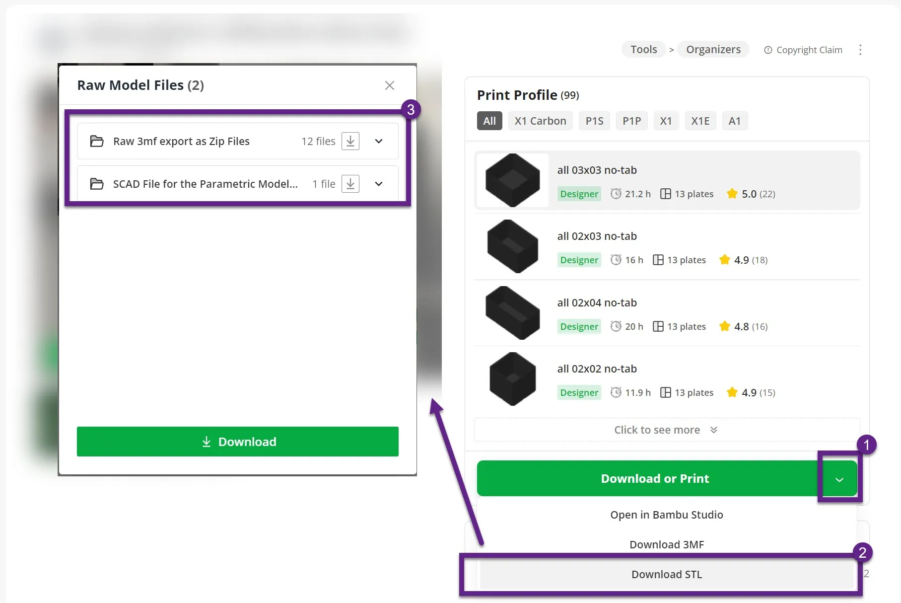Viewport: 901px width, 603px height.
Task: Show All print profiles
Action: tap(489, 121)
